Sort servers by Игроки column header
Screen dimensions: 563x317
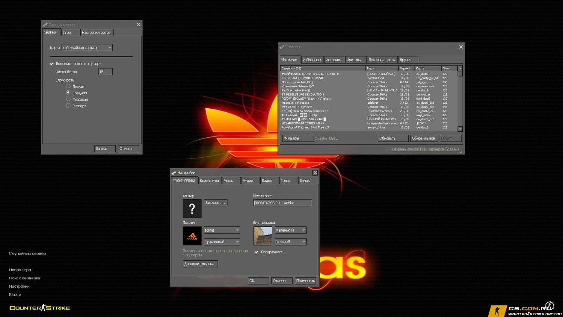pyautogui.click(x=406, y=68)
